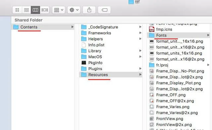Open the MacOS folder
Screen dimensions: 212x130
[110, 57]
